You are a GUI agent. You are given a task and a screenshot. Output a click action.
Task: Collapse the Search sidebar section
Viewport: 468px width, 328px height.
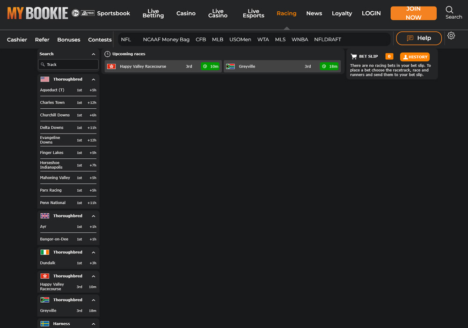point(93,53)
